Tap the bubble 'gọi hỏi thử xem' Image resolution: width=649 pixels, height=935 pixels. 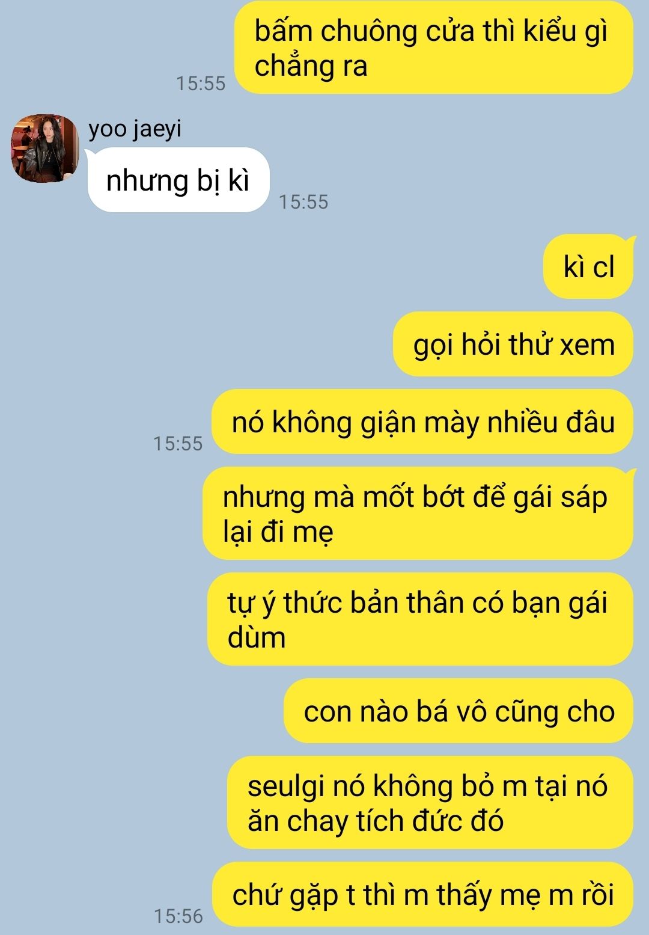click(514, 345)
